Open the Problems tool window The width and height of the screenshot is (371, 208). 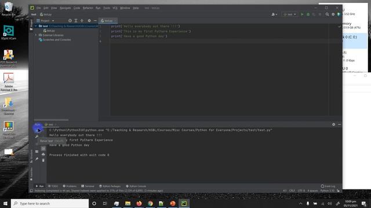coord(70,186)
